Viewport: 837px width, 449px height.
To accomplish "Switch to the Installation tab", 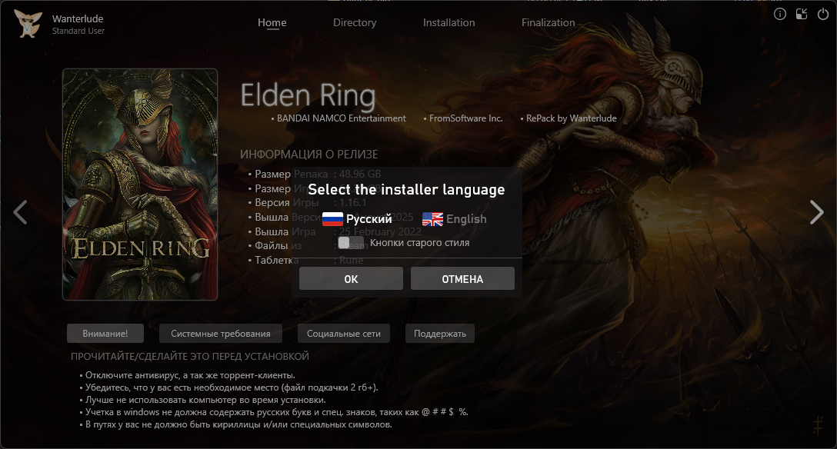I will pyautogui.click(x=449, y=22).
